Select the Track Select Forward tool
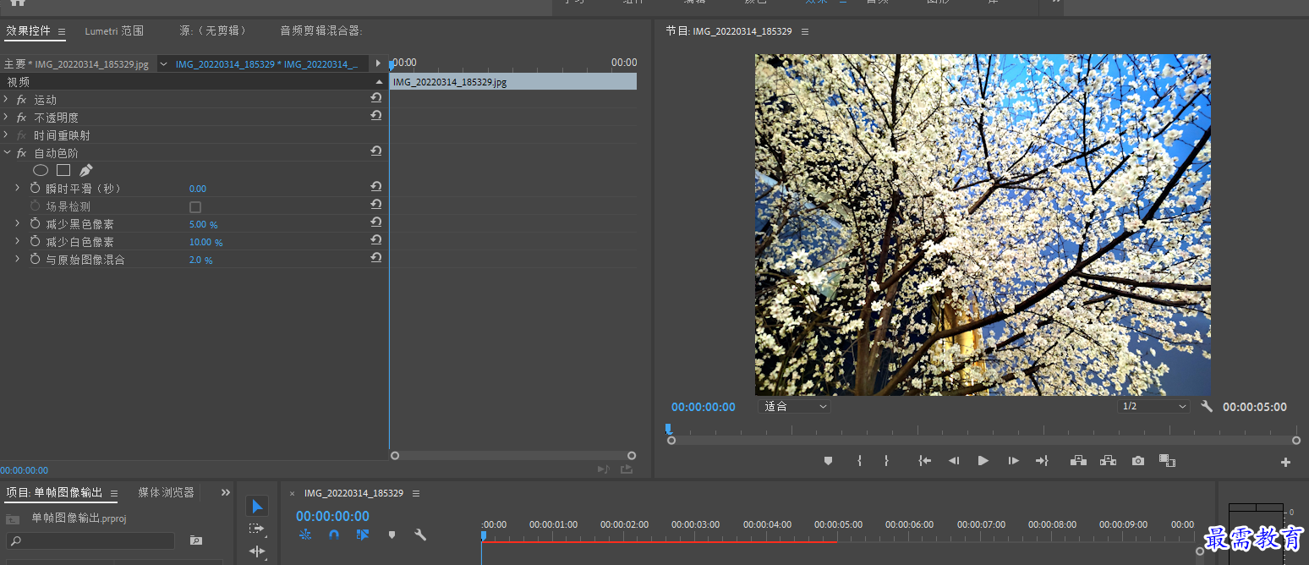Viewport: 1309px width, 565px height. (x=257, y=529)
